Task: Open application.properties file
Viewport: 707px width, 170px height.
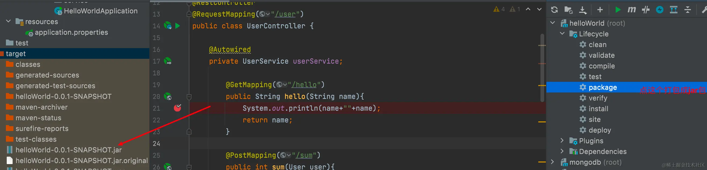Action: click(x=67, y=32)
